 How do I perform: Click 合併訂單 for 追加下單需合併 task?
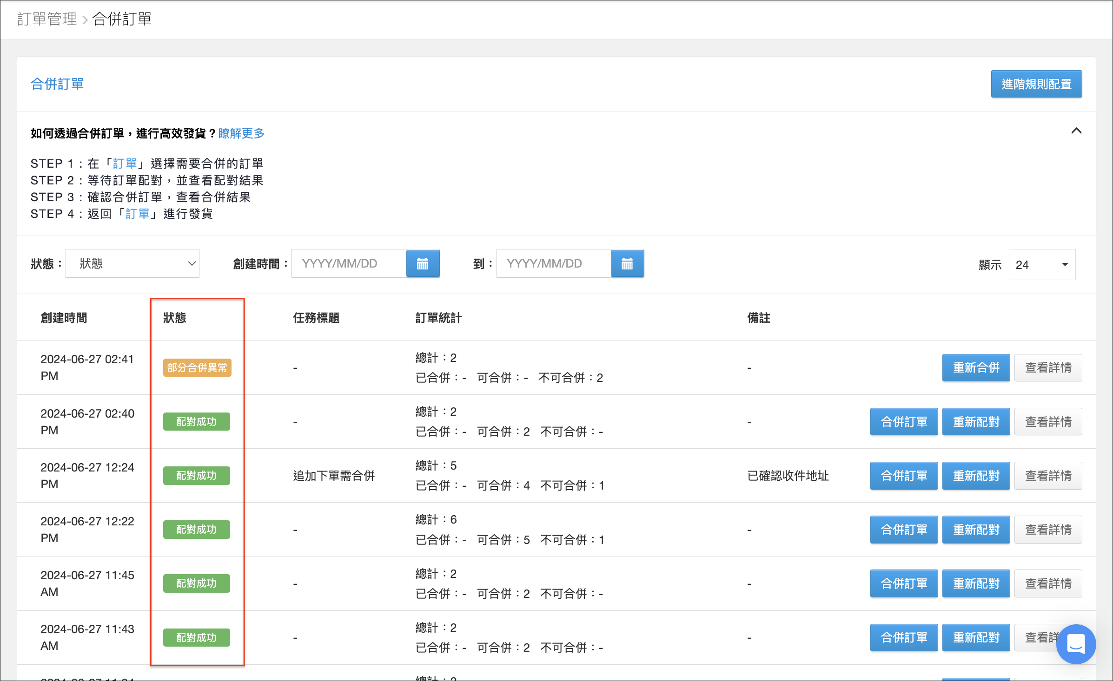904,476
